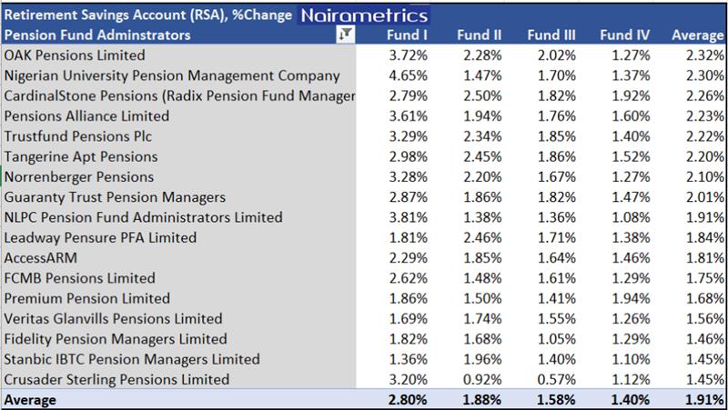Click the Stanbic IBTC Pension Managers cell
Screen dimensions: 728x410
125,358
